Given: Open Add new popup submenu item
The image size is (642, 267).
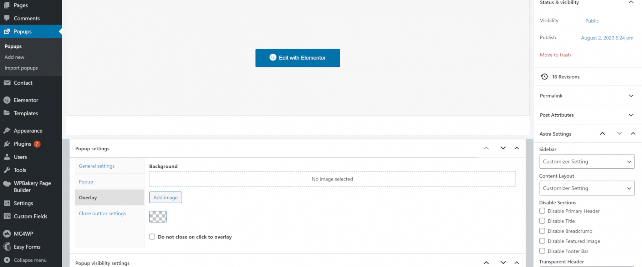Looking at the screenshot, I should coord(15,57).
